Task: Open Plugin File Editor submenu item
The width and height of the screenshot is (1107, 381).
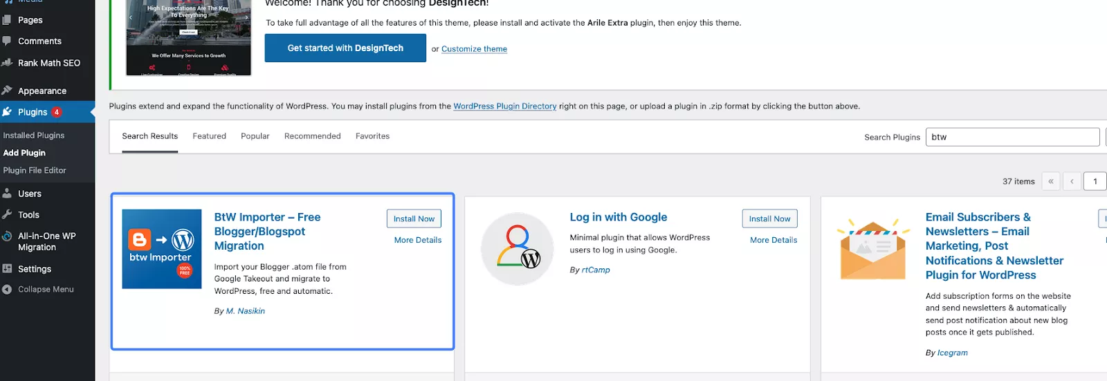Action: (35, 170)
